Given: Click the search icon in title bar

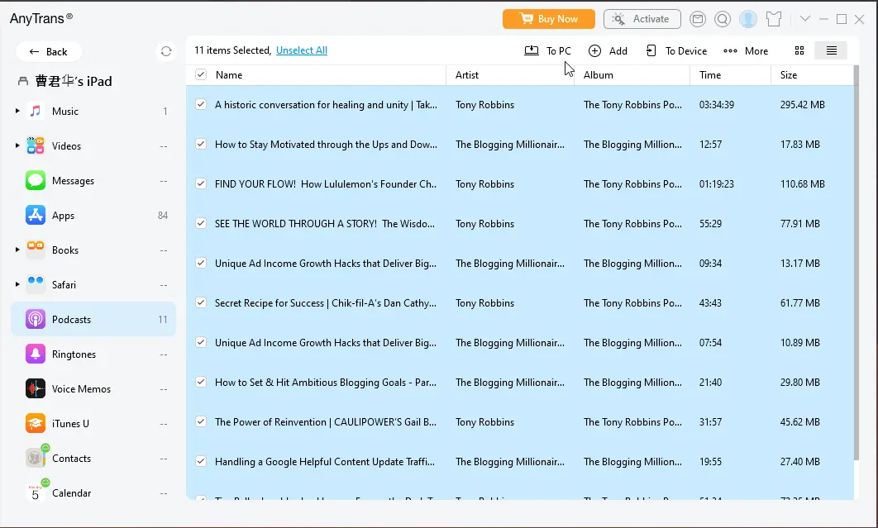Looking at the screenshot, I should pos(723,19).
